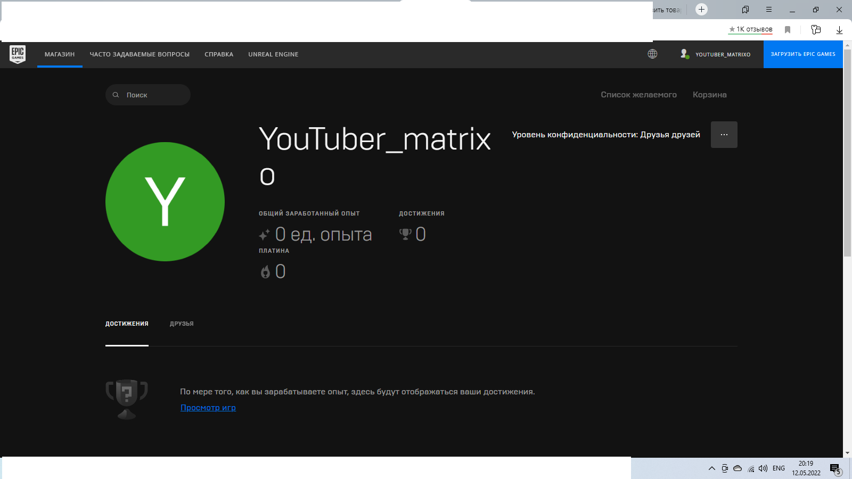The height and width of the screenshot is (479, 852).
Task: Open the Unreal Engine menu item
Action: click(x=273, y=54)
